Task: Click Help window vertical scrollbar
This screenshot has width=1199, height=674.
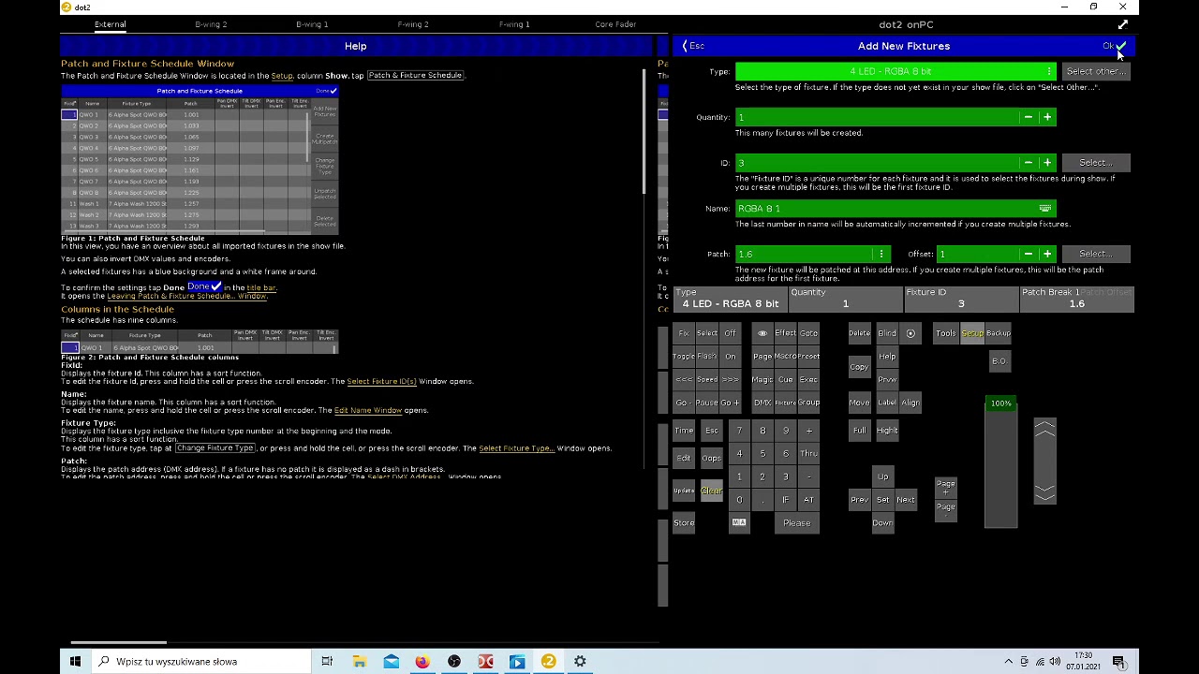Action: [644, 131]
